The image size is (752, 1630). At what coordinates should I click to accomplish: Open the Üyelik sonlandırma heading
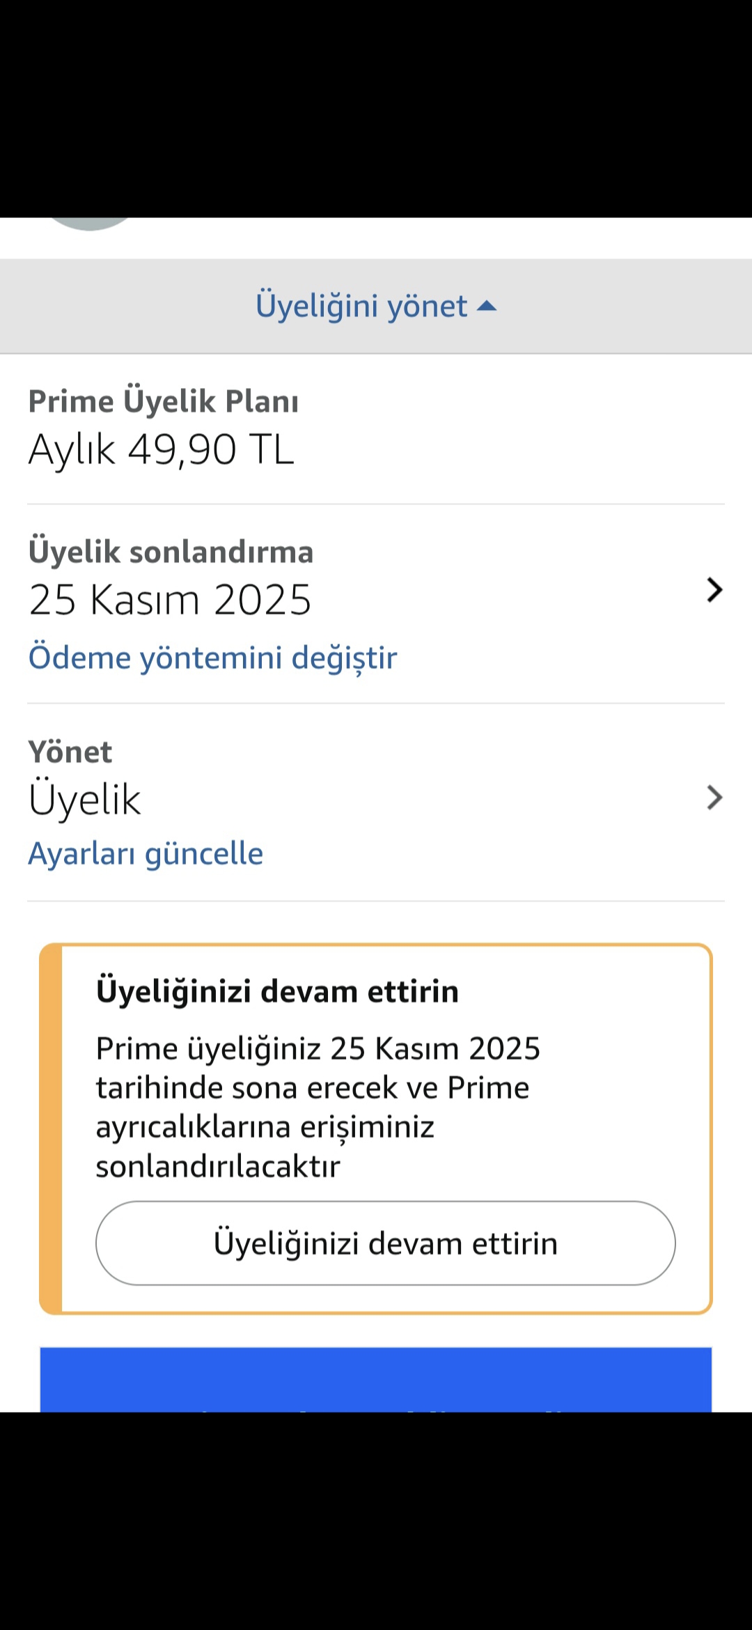tap(171, 552)
